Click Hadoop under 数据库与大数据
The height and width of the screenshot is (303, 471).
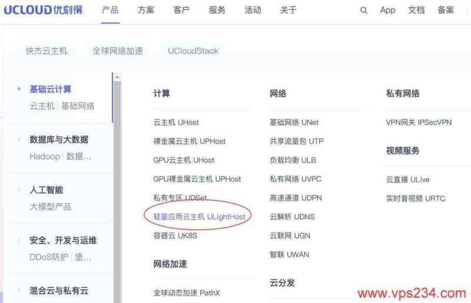[45, 156]
